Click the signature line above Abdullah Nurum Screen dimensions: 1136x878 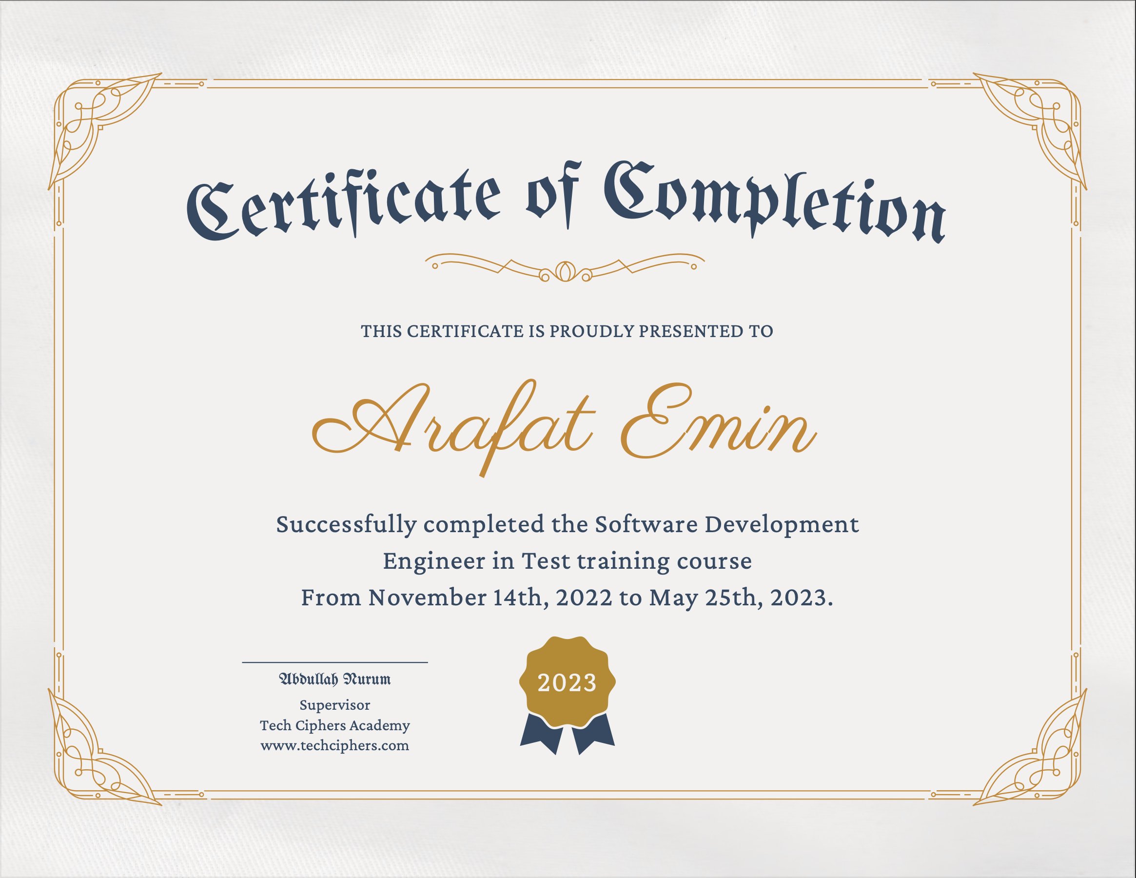click(334, 662)
